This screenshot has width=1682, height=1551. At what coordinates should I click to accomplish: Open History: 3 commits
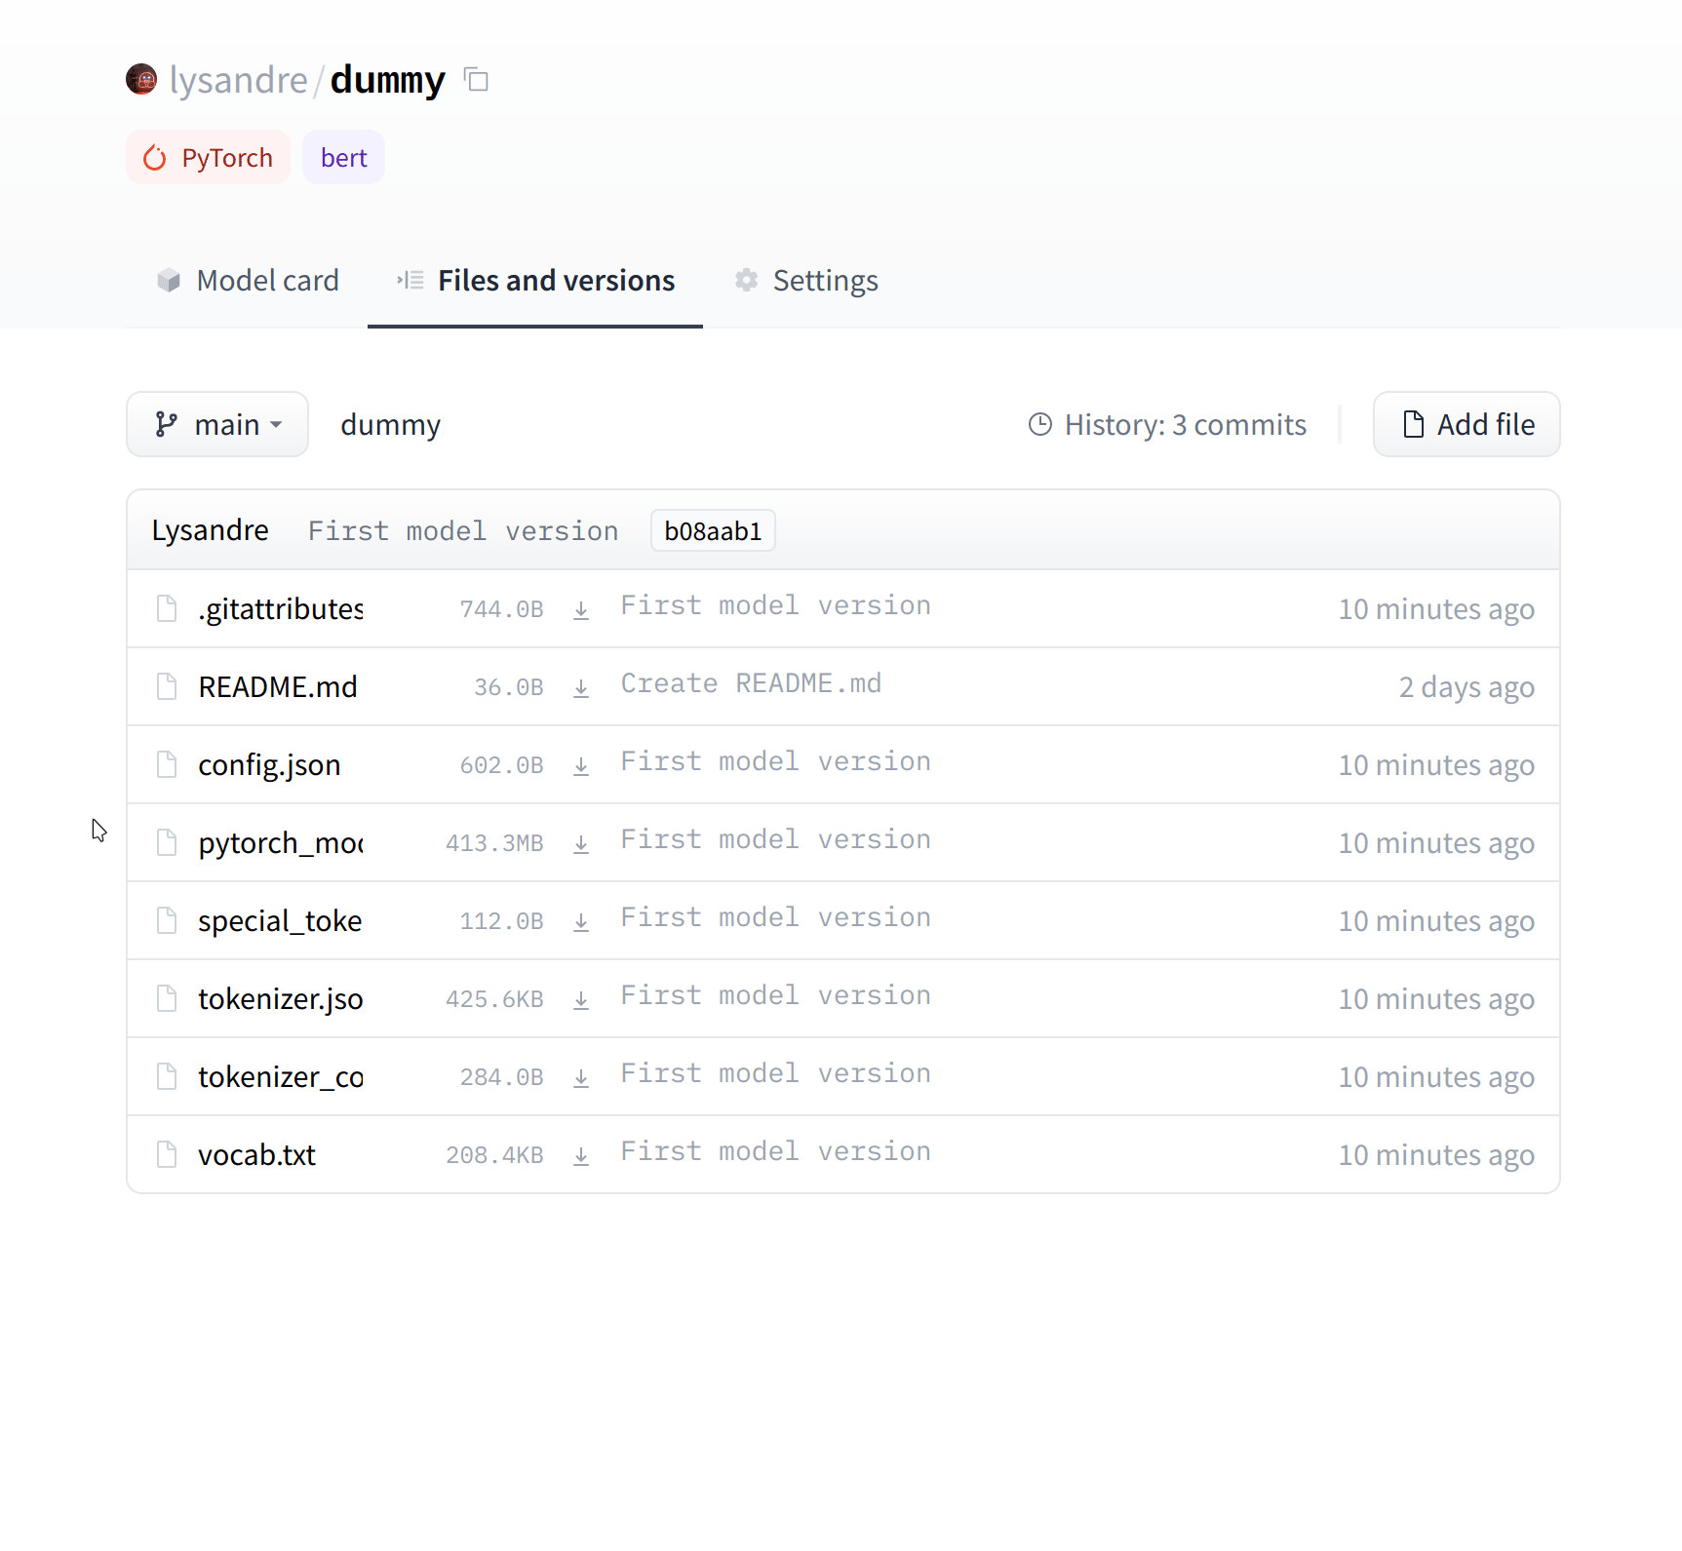1167,425
